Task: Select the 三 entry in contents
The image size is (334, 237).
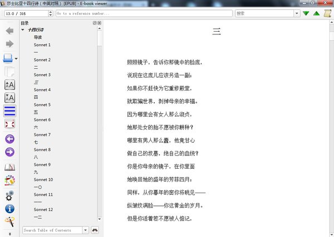Action: pos(36,82)
